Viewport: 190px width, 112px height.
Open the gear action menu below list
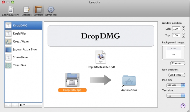point(22,105)
